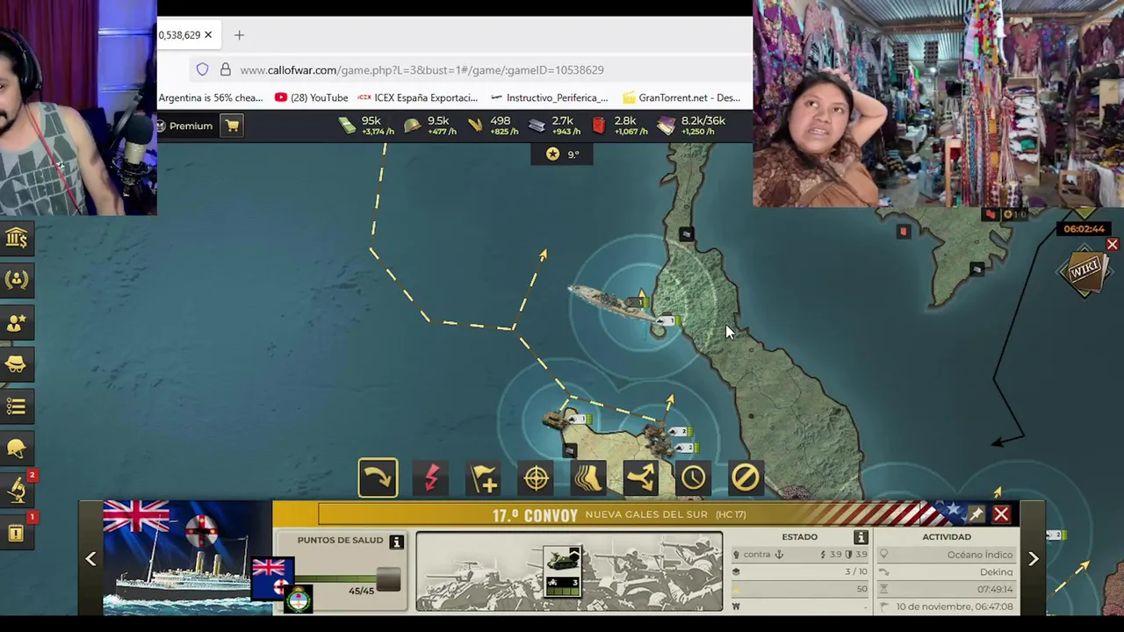Click the cancel order prohibition icon
The width and height of the screenshot is (1124, 632).
point(746,478)
